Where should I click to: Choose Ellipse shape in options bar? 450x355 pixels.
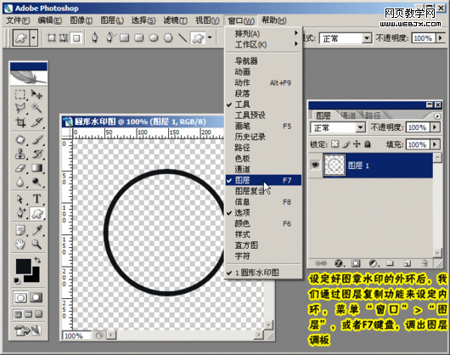tap(154, 38)
